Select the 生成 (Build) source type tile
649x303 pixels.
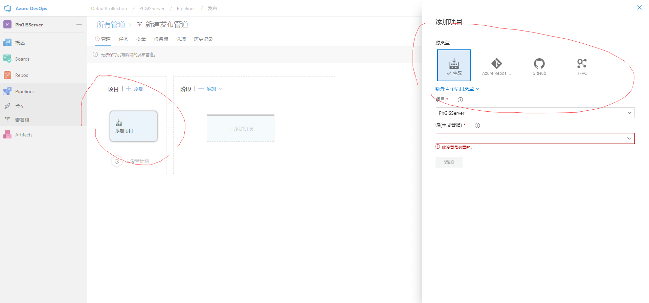(x=454, y=65)
